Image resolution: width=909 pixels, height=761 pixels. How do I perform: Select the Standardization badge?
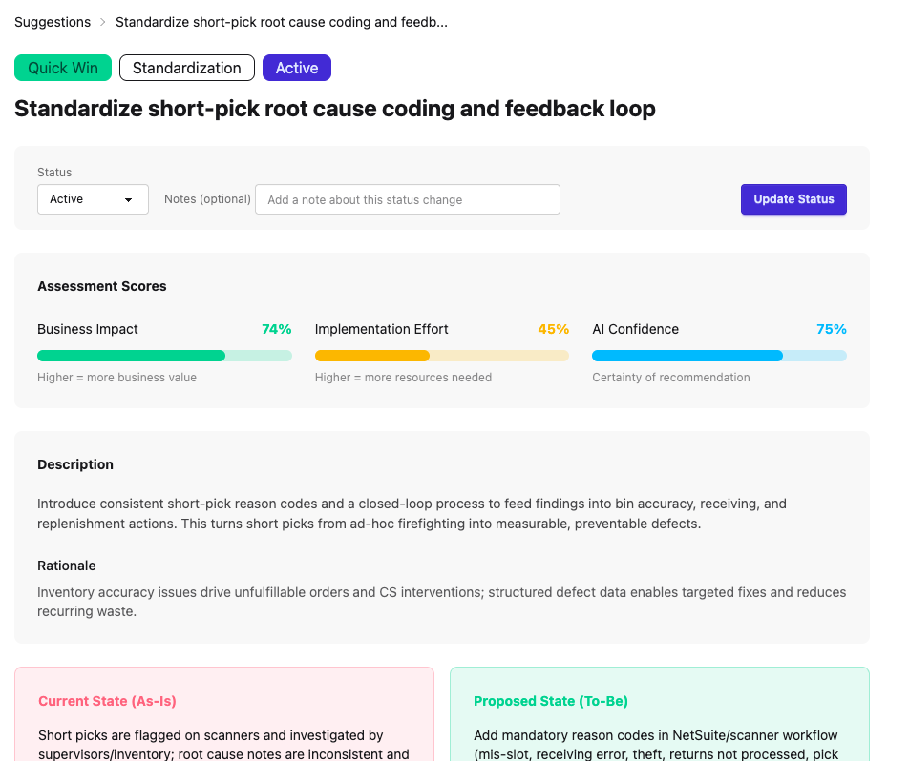[x=186, y=68]
